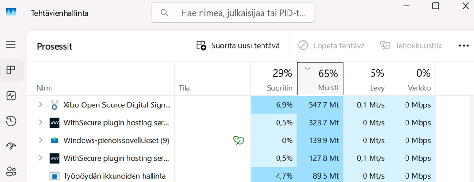The image size is (474, 182).
Task: Sort by the Verkko column header
Action: coord(412,79)
